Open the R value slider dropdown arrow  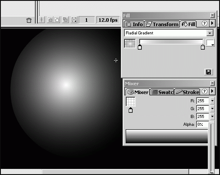click(212, 101)
